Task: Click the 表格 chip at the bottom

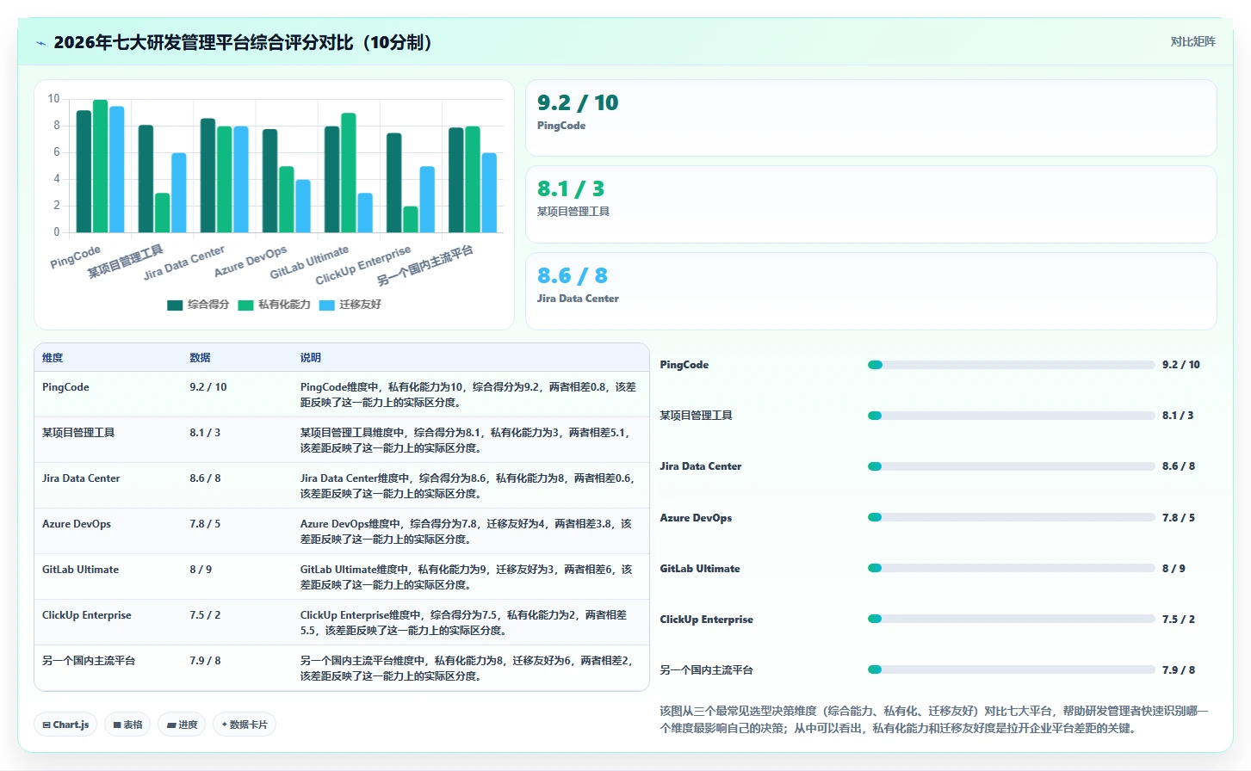Action: pos(127,725)
